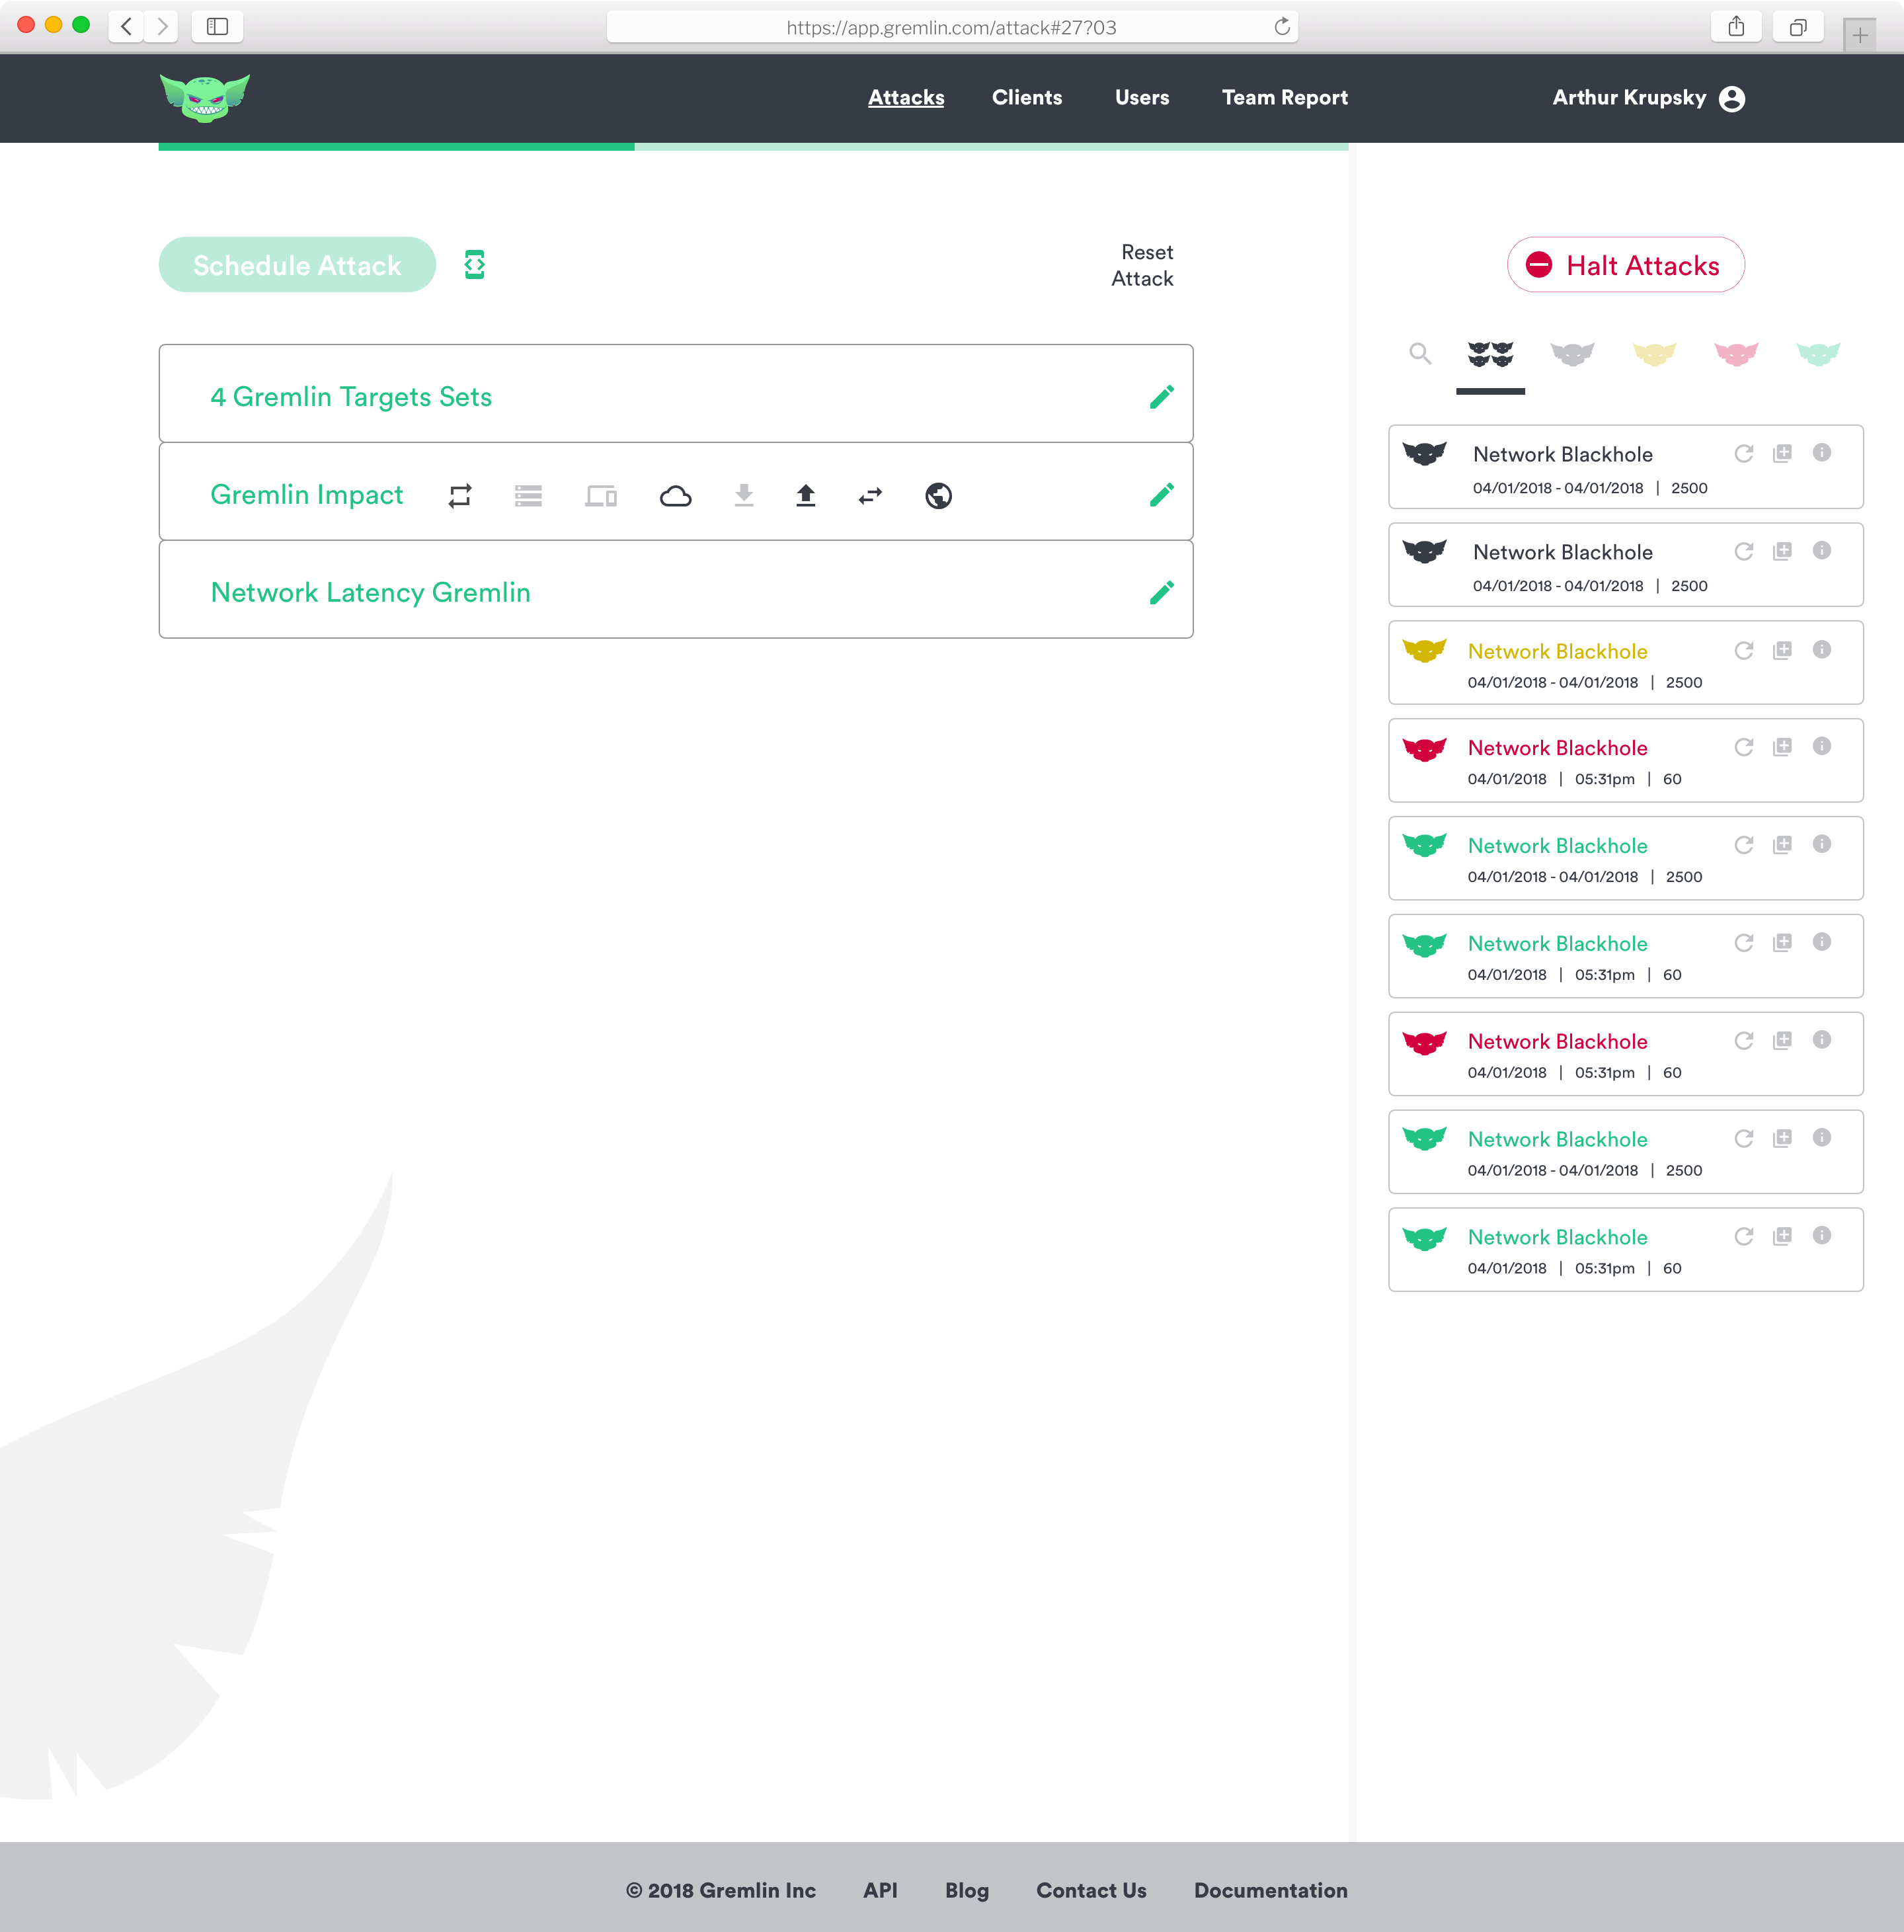The height and width of the screenshot is (1932, 1904).
Task: Open the Team Report page
Action: point(1284,97)
